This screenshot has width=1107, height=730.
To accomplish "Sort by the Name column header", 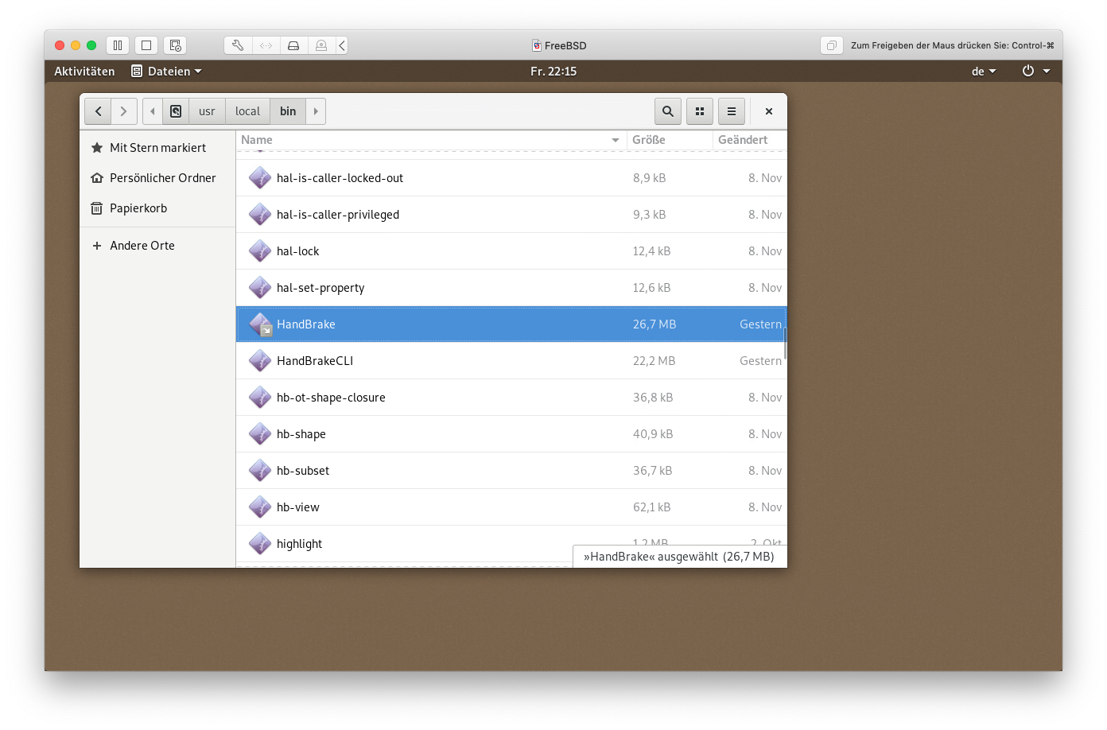I will pyautogui.click(x=429, y=140).
